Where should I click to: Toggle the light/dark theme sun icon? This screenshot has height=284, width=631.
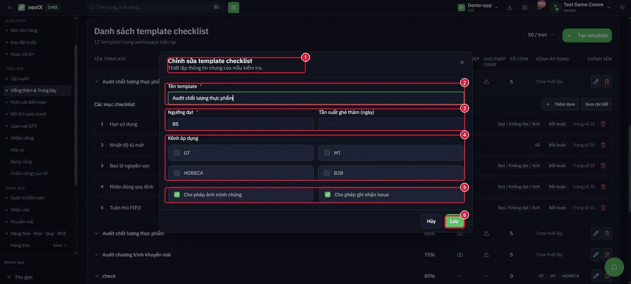[x=622, y=8]
